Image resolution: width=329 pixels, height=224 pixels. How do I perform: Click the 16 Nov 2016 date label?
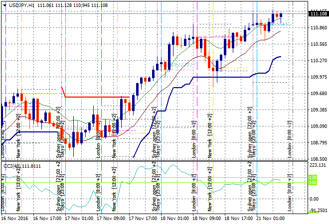coord(15,218)
